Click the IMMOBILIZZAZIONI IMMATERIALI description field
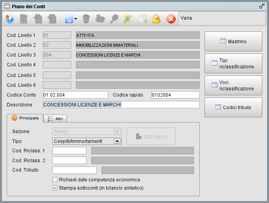 pos(138,45)
